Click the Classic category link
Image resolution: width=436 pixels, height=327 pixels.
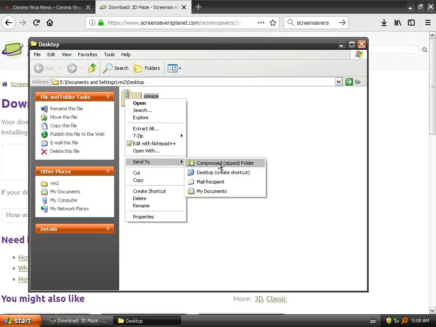[276, 298]
